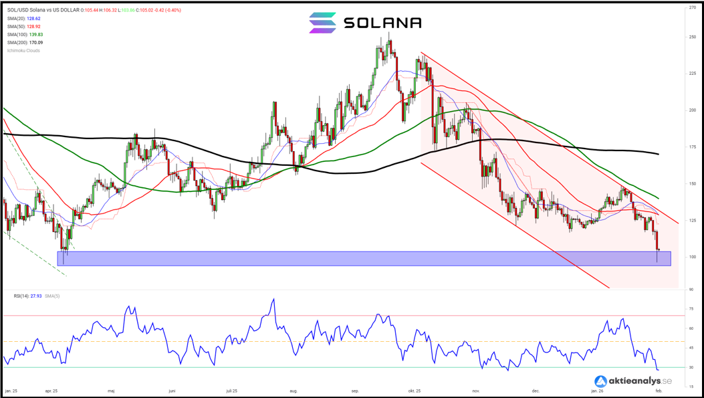Click the maj date label

click(111, 391)
